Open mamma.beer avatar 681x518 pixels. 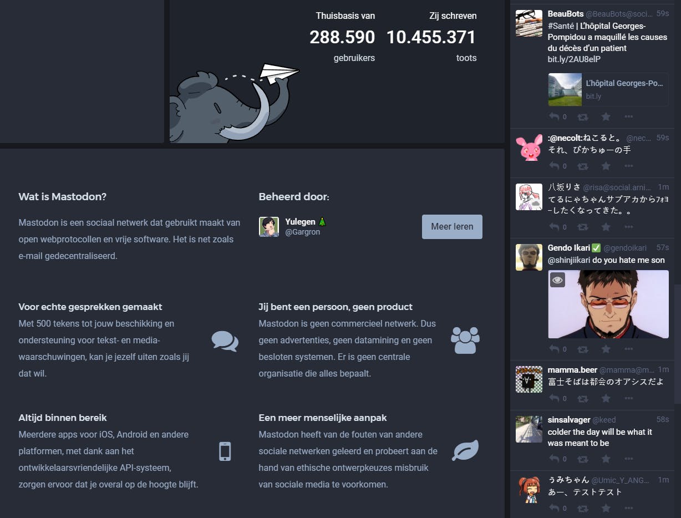[529, 379]
